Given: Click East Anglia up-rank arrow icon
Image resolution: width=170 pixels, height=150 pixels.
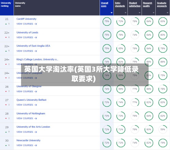Looking at the screenshot, I should coord(6,51).
